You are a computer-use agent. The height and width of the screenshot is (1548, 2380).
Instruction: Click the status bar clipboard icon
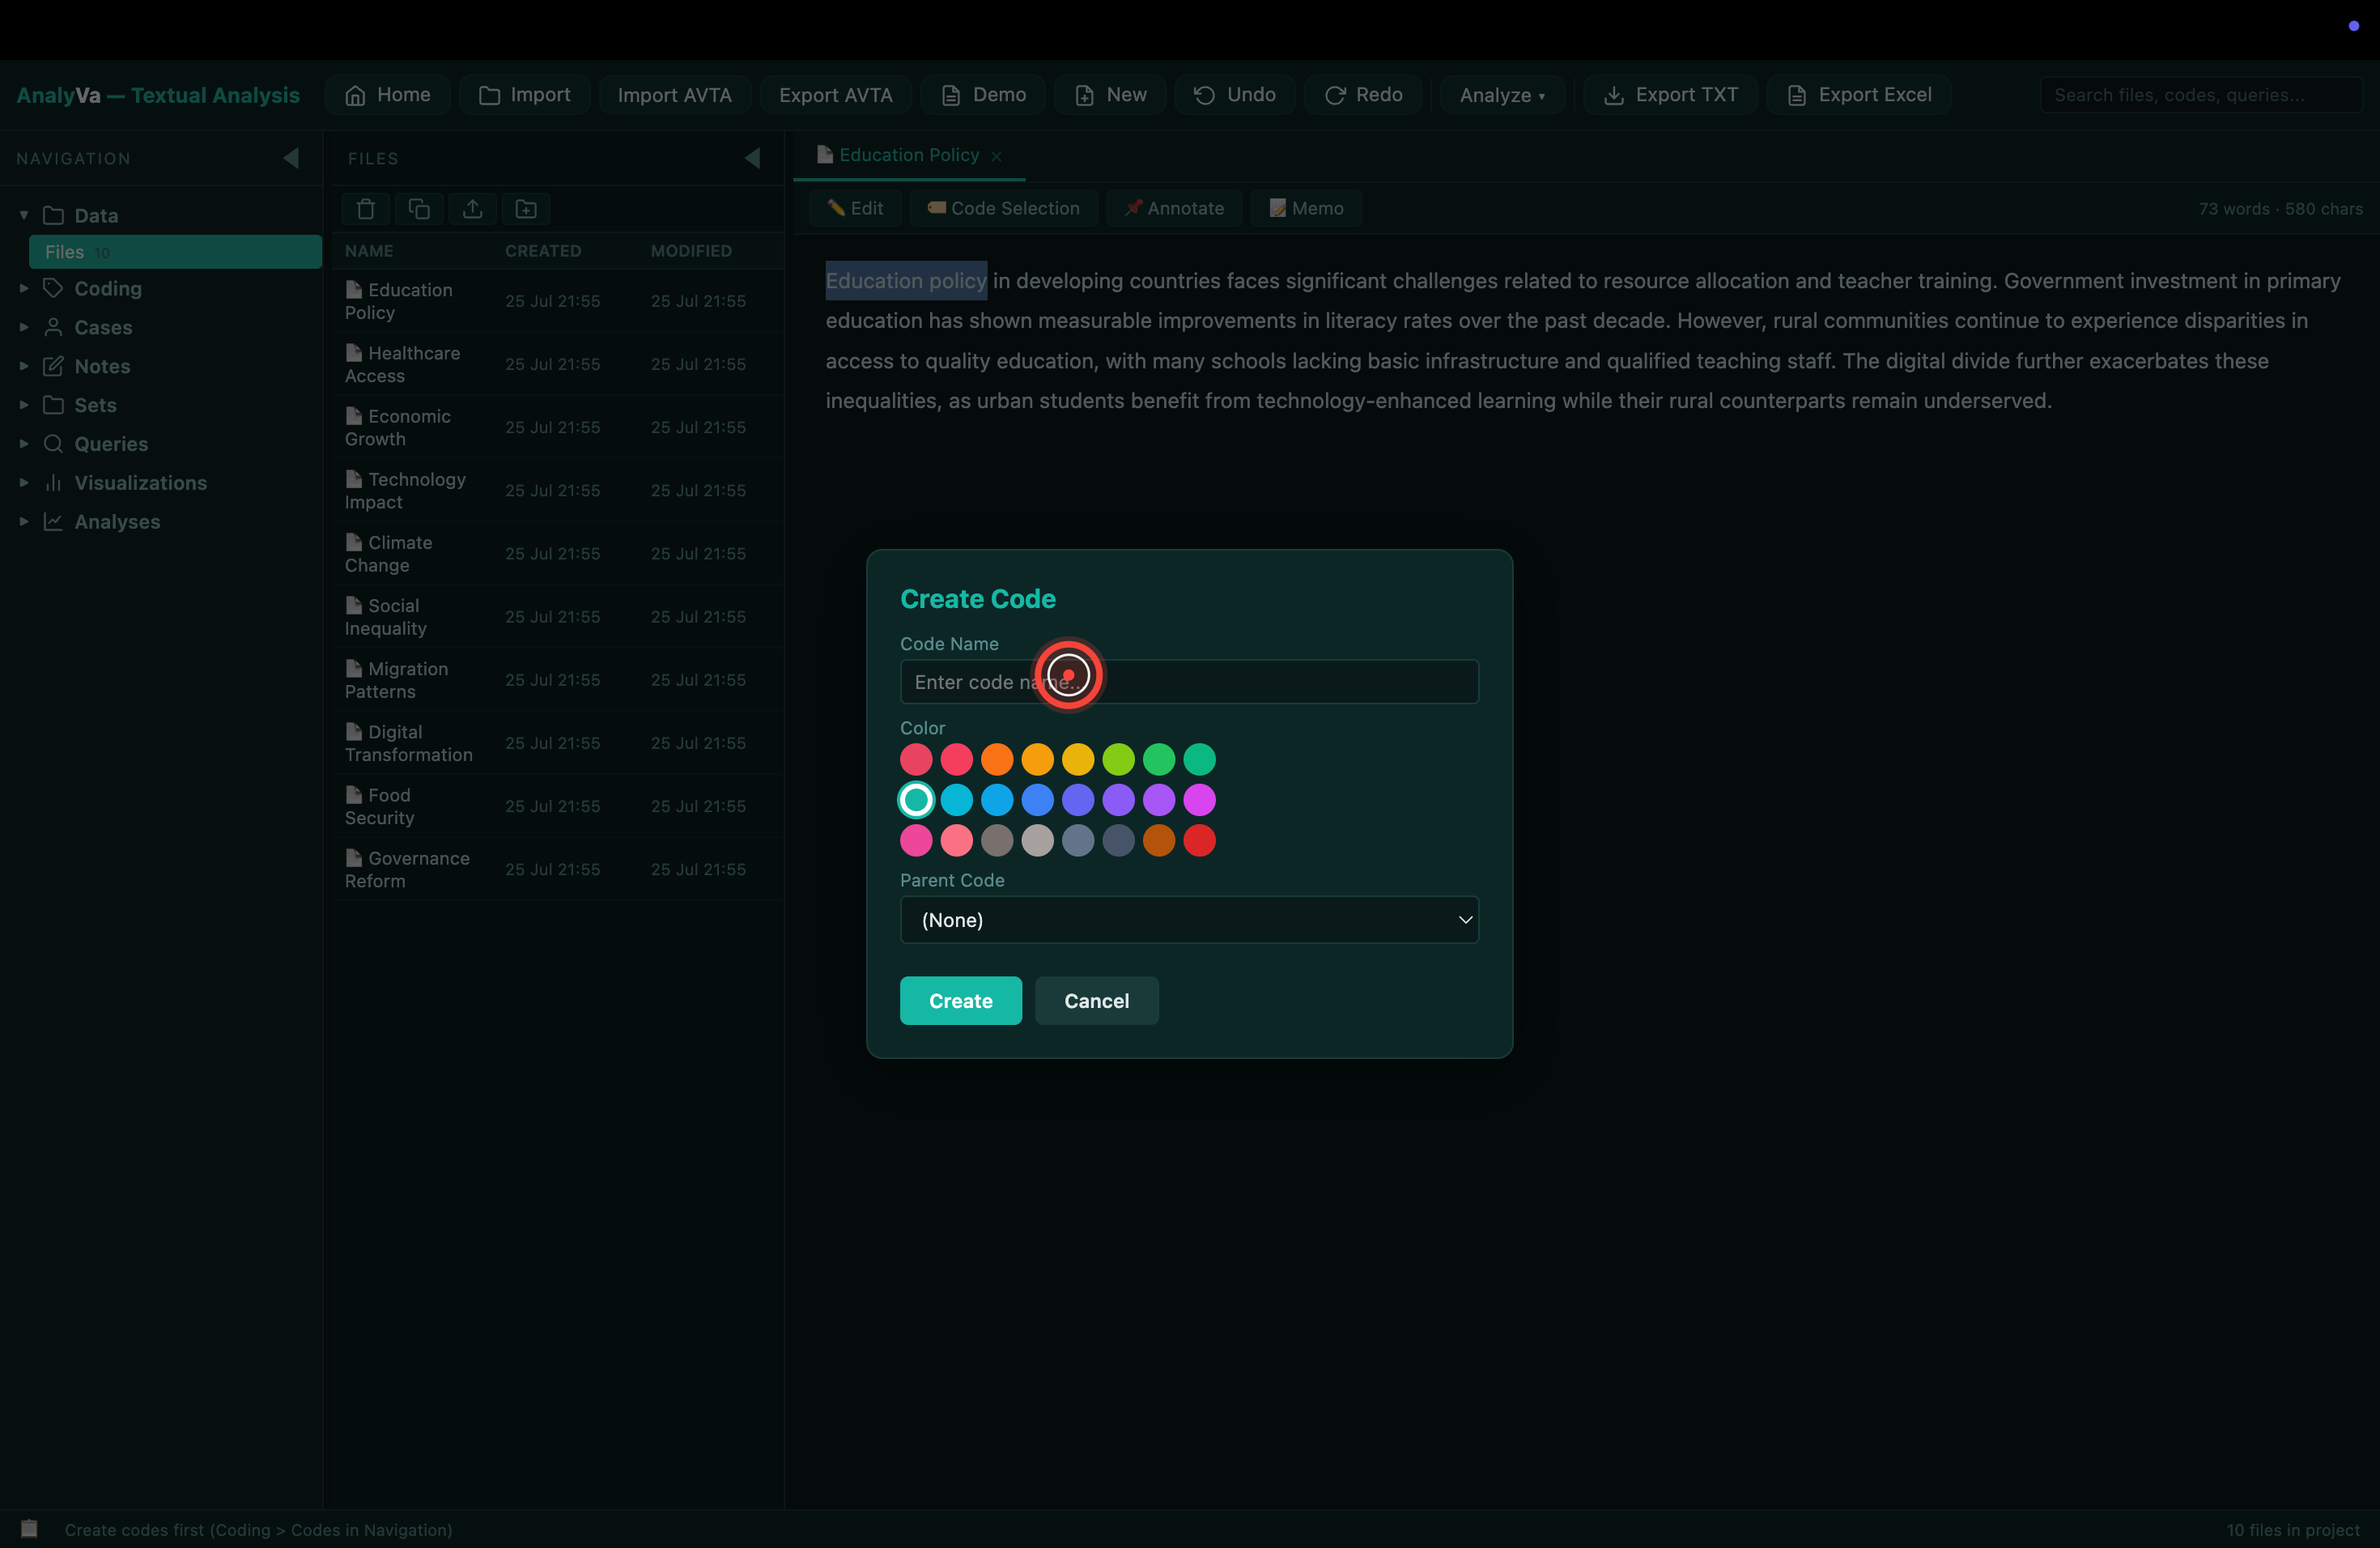29,1529
